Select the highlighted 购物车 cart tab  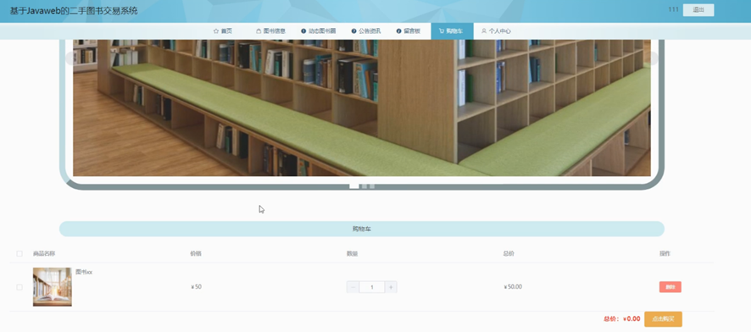(x=452, y=31)
